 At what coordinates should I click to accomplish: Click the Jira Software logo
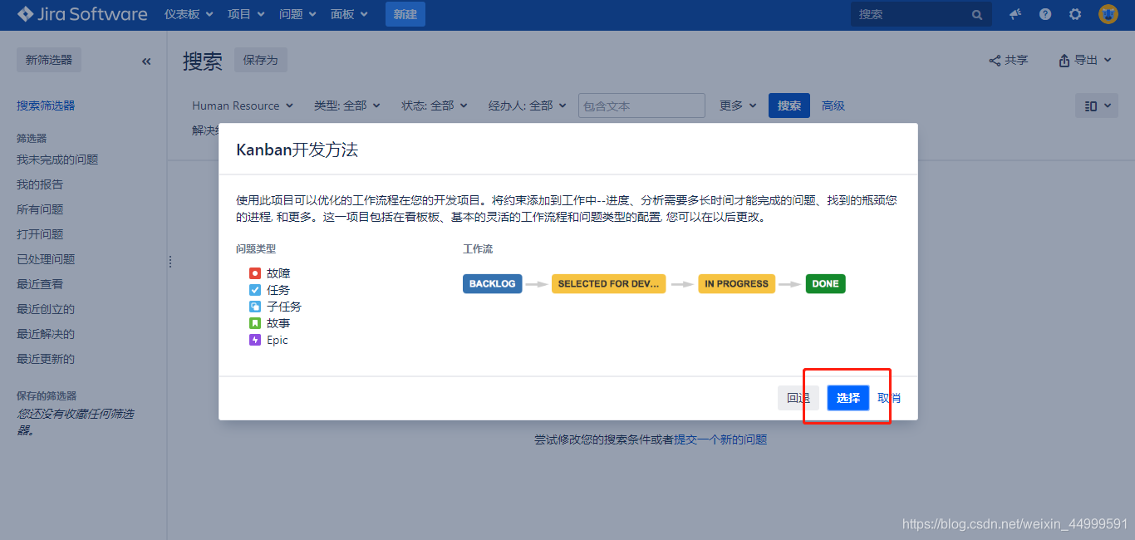tap(82, 14)
